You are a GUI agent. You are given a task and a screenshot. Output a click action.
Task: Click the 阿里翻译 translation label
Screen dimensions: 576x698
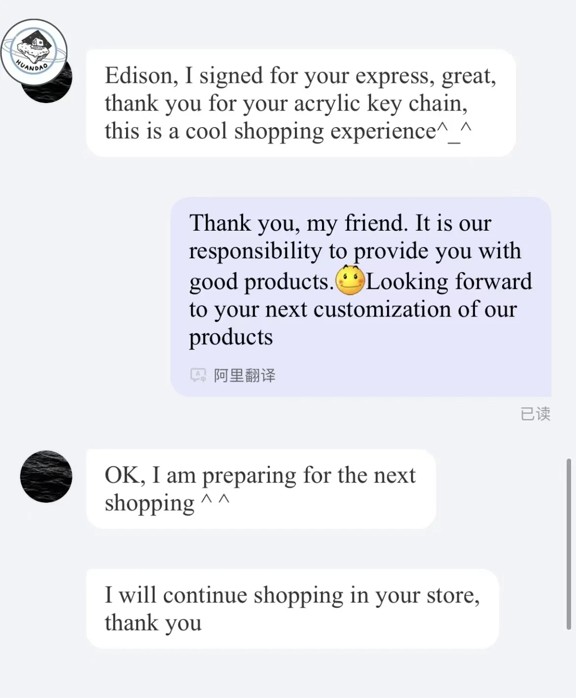coord(245,376)
